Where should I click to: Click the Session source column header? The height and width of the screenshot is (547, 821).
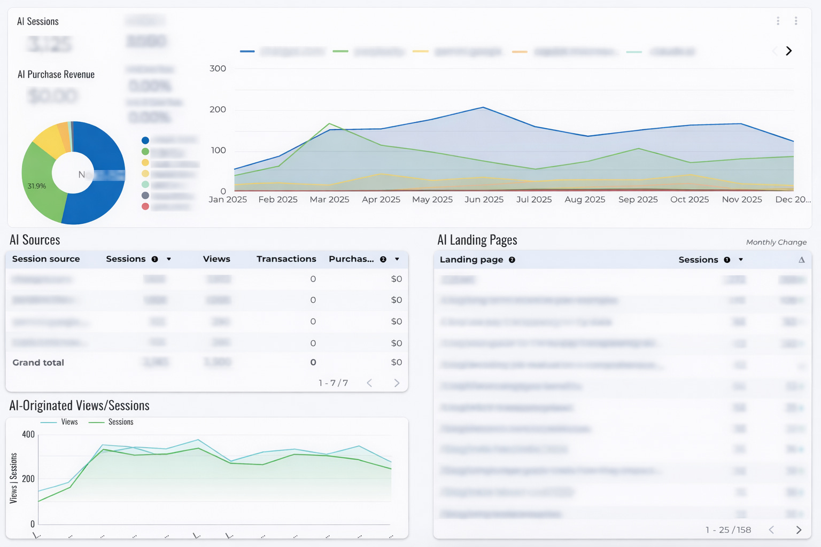[46, 259]
